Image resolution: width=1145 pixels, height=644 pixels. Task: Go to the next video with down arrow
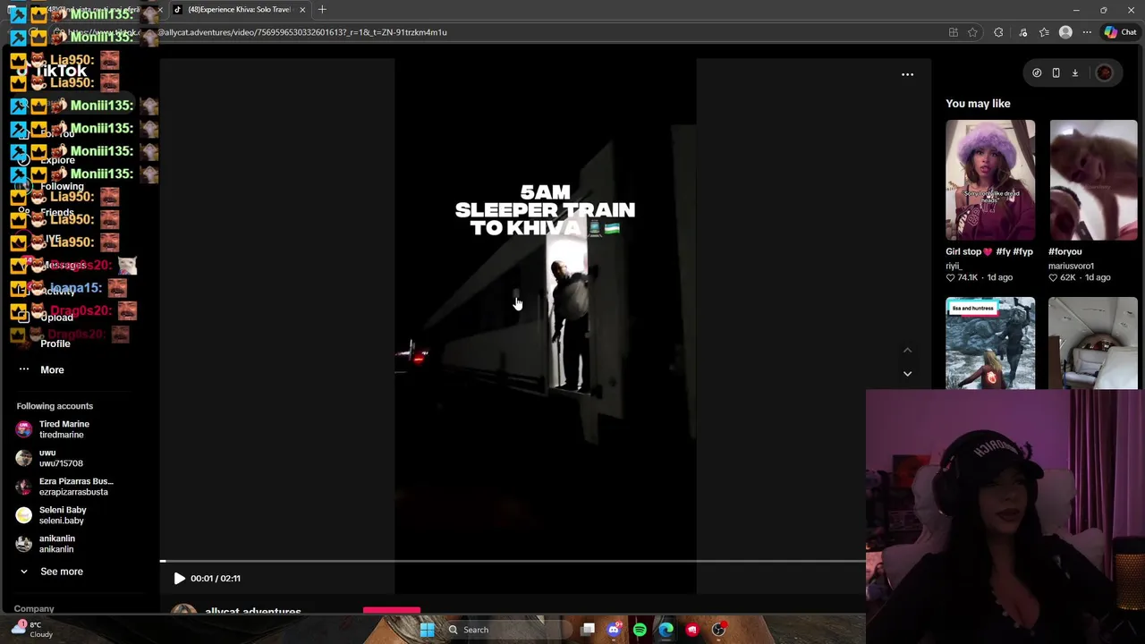tap(907, 373)
